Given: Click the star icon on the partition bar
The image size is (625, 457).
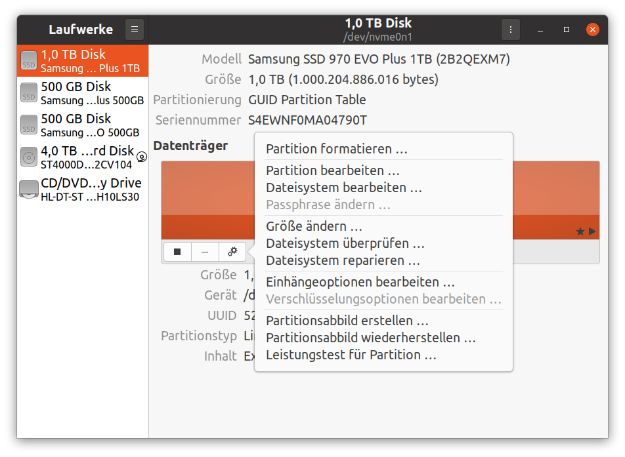Looking at the screenshot, I should [580, 231].
